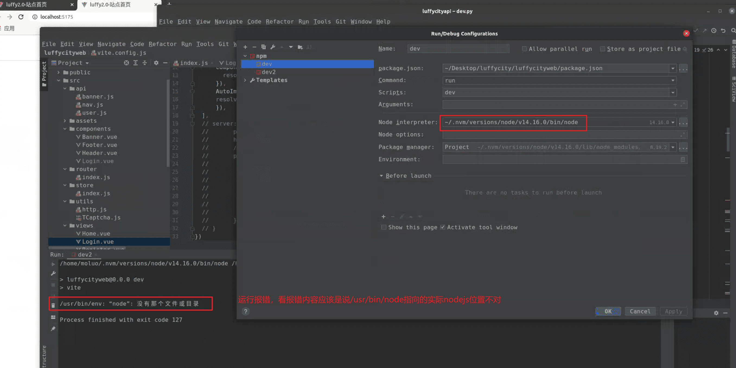The width and height of the screenshot is (736, 368).
Task: Switch to index.js editor tab
Action: point(194,63)
